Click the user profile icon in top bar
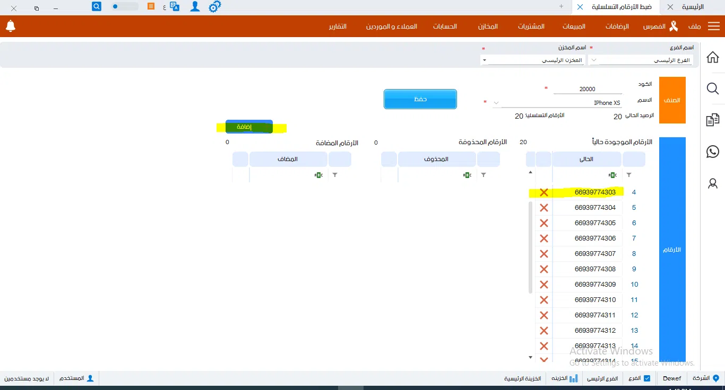725x390 pixels. 195,7
